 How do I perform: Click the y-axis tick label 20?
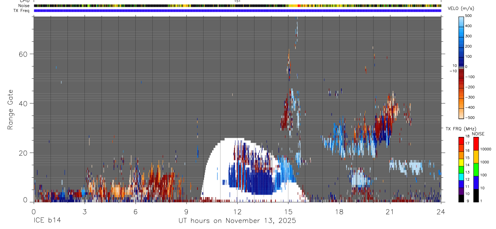24,153
